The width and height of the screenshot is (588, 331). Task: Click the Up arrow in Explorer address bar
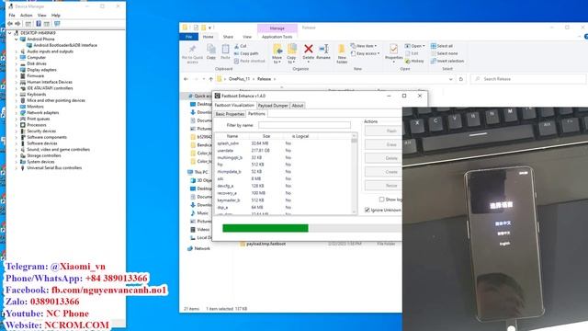210,79
